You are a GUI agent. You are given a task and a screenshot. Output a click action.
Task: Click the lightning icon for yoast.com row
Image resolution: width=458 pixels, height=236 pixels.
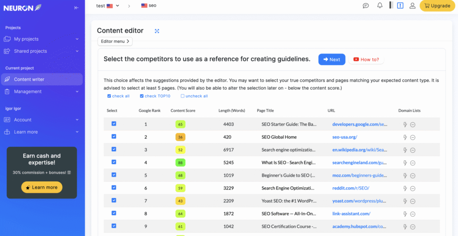click(x=405, y=201)
